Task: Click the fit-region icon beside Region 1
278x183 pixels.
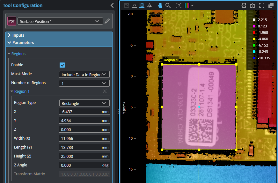Action: click(x=105, y=91)
